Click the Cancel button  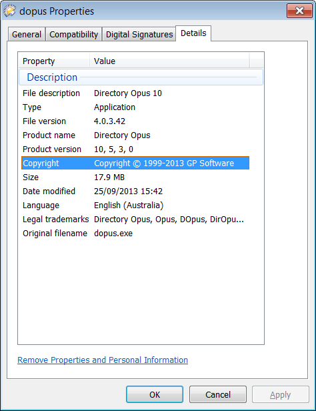(x=218, y=394)
